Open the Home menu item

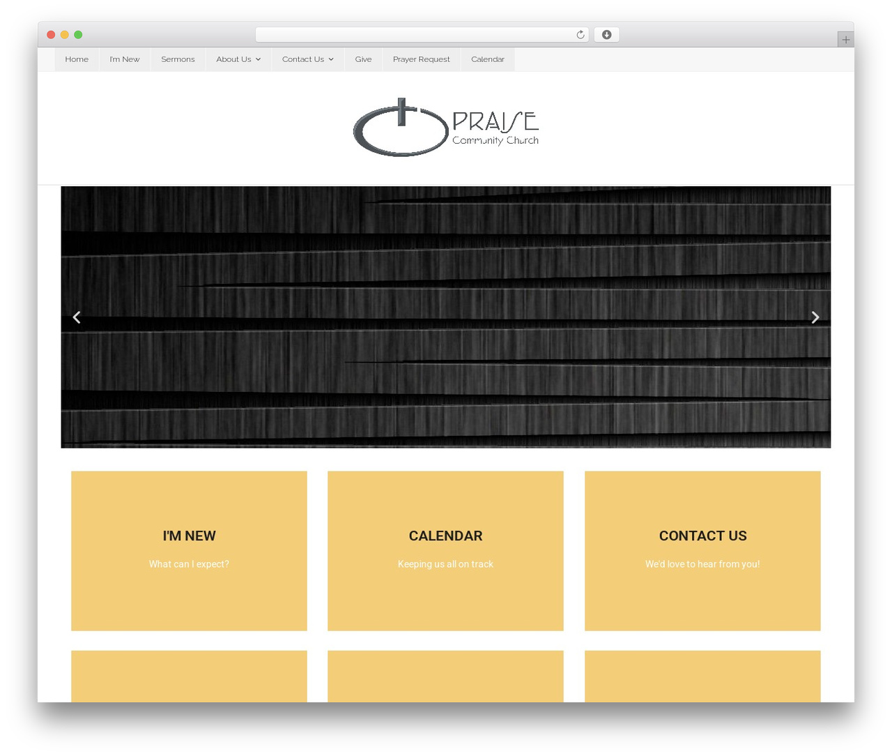click(x=77, y=59)
